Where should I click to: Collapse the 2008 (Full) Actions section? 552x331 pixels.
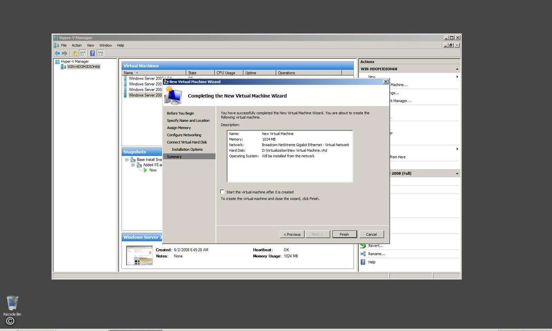pos(457,173)
